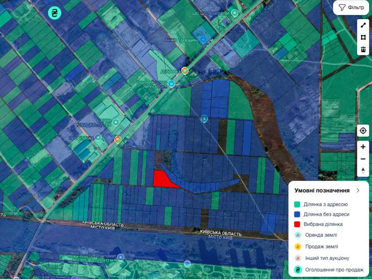Click the Оголошення про продаж legend icon

point(298,270)
